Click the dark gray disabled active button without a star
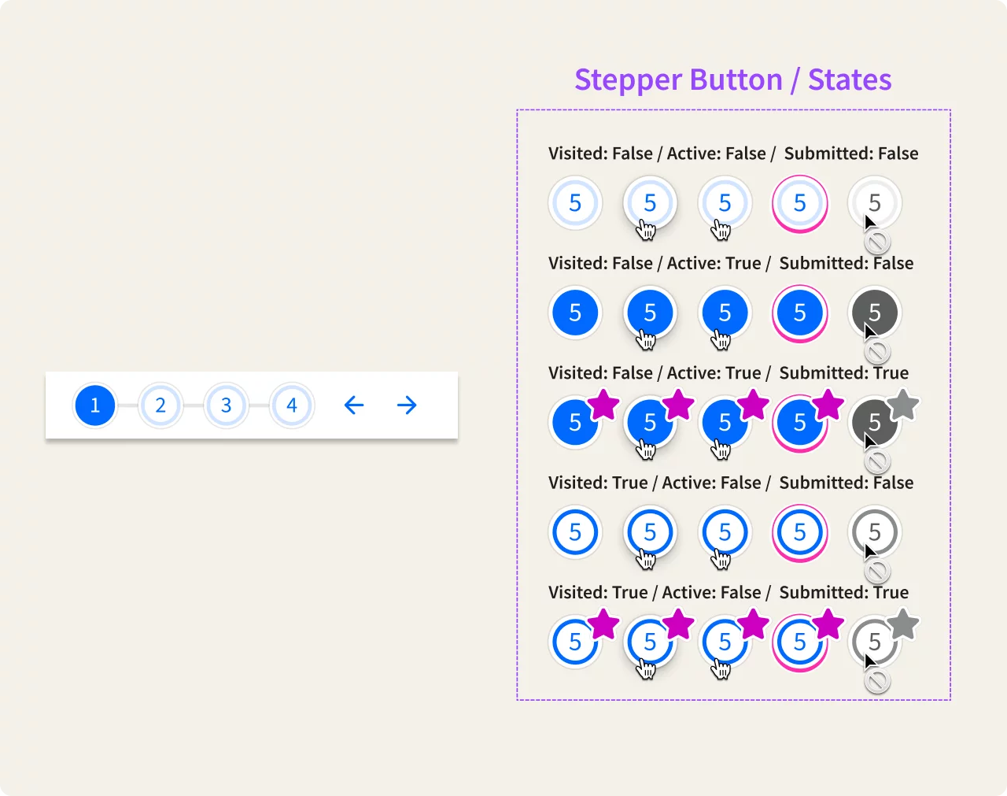The image size is (1007, 796). pos(875,313)
